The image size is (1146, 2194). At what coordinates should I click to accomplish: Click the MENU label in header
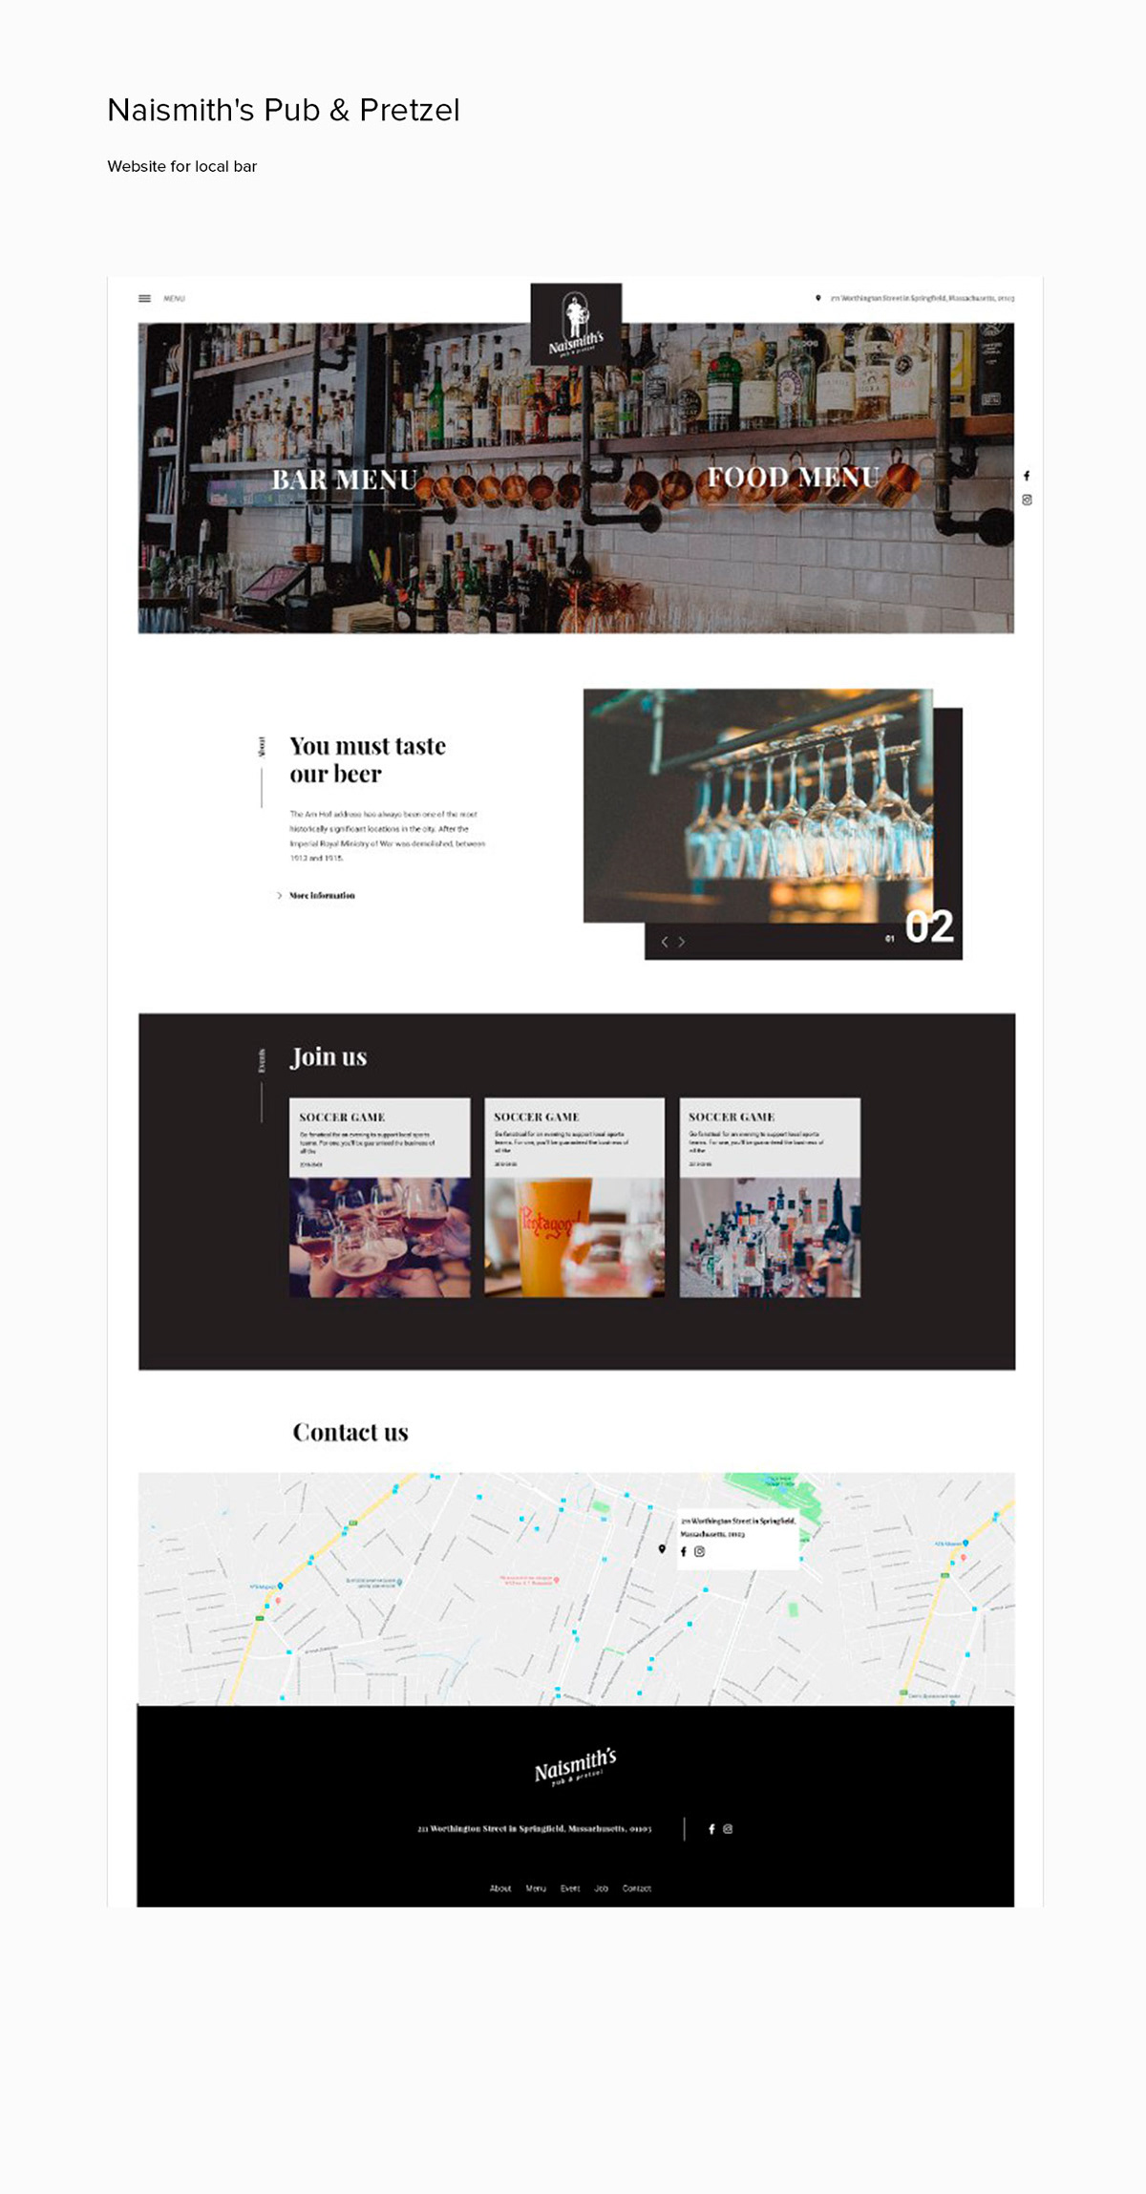[x=174, y=299]
